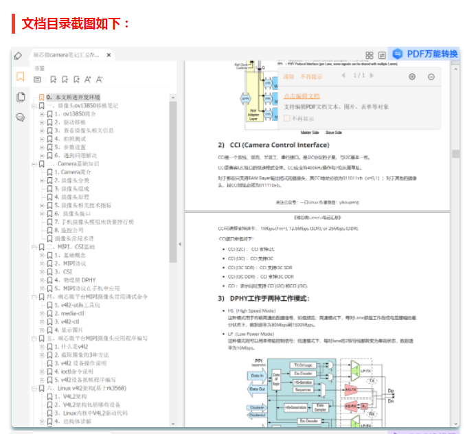
Task: Click the bookmark icon beside 1. Camera简介
Action: pos(50,172)
